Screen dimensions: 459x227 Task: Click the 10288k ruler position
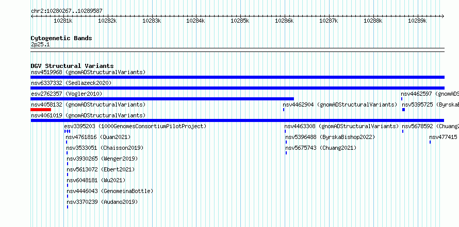pyautogui.click(x=373, y=21)
